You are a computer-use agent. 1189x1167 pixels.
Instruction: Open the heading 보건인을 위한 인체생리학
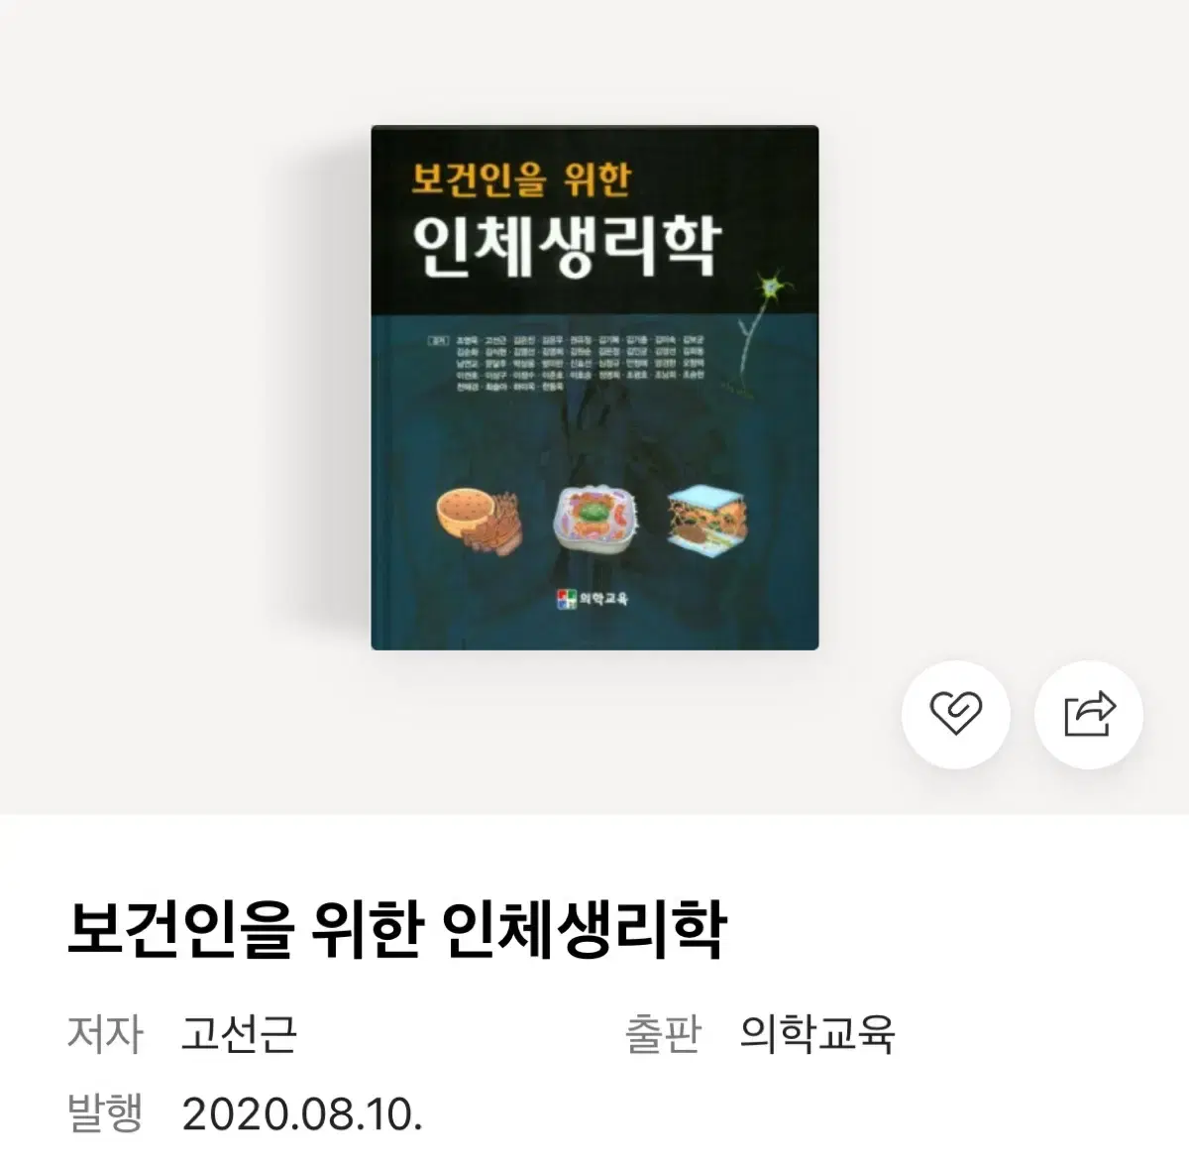point(397,929)
